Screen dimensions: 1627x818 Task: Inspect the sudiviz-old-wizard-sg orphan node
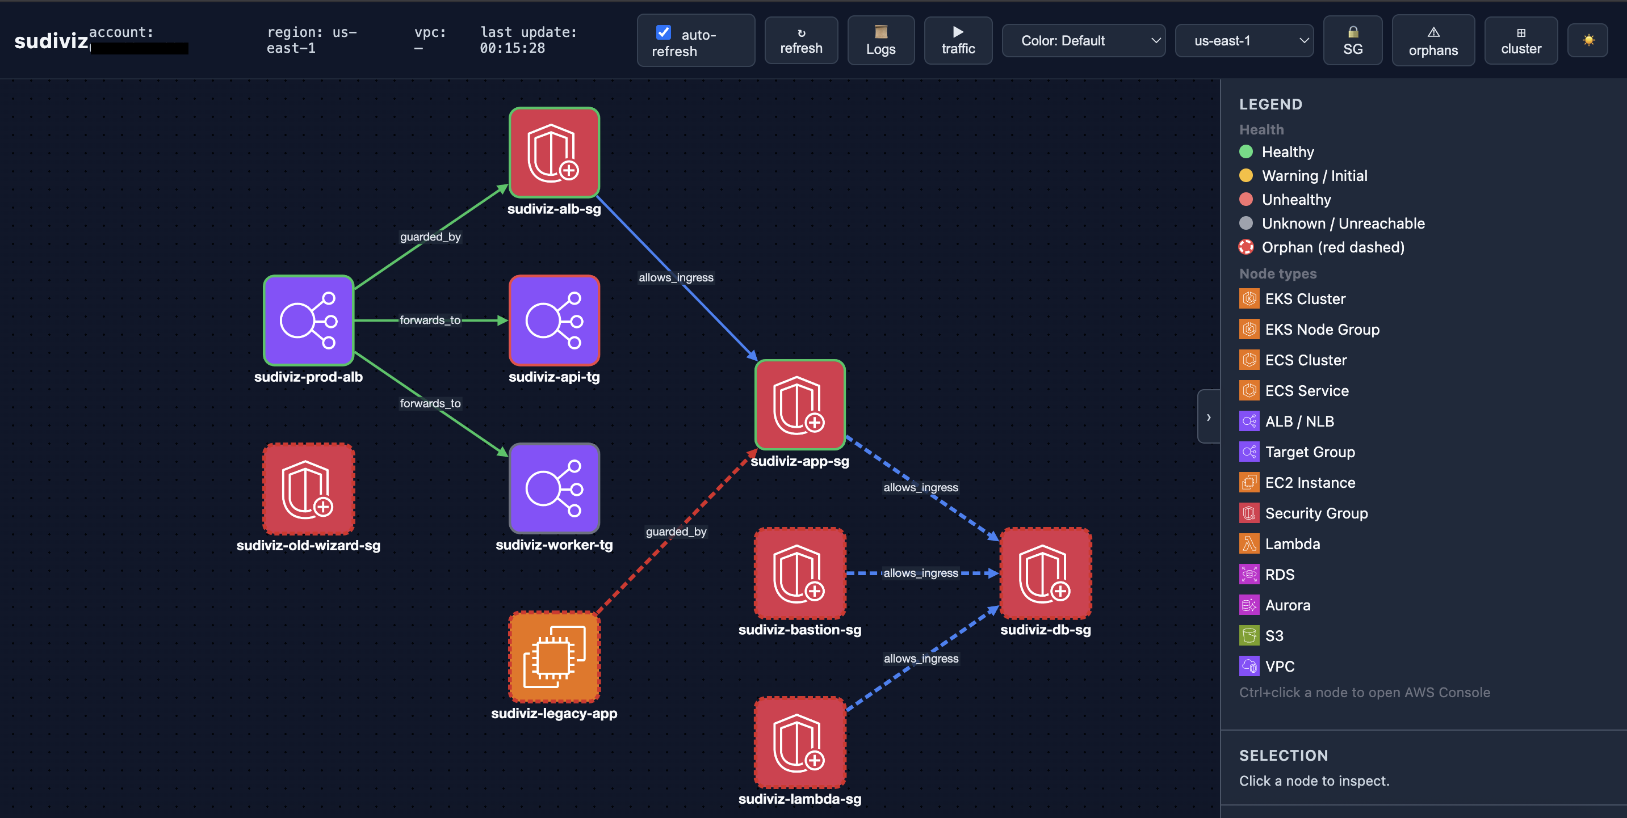[308, 488]
